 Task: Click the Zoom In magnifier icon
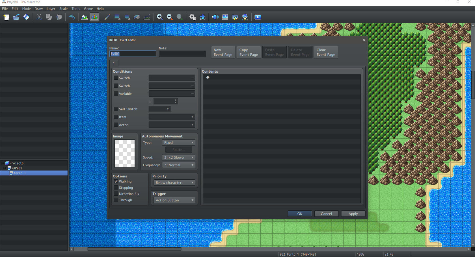click(x=159, y=17)
